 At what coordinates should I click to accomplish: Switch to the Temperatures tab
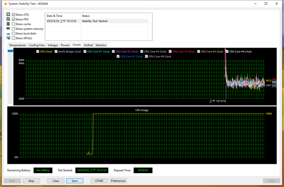(x=17, y=45)
